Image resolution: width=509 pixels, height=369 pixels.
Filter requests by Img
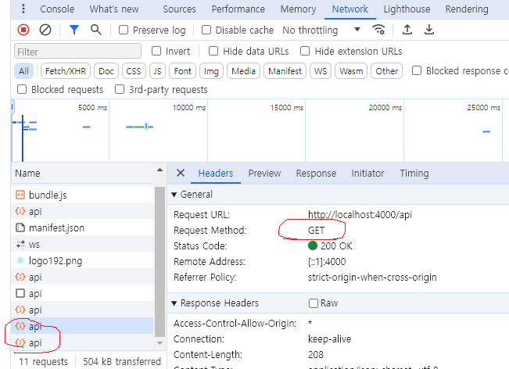tap(211, 70)
